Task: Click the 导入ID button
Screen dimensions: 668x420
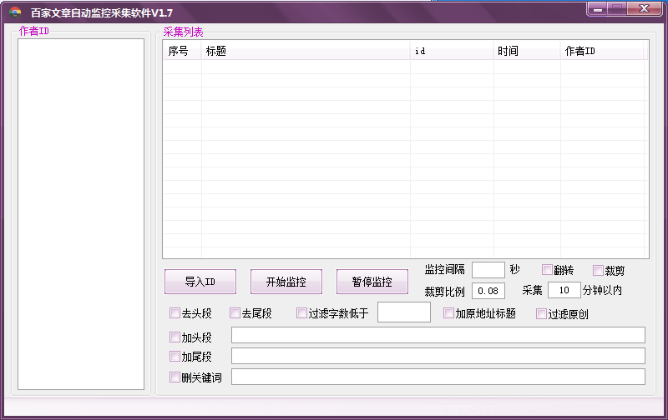Action: (x=200, y=282)
